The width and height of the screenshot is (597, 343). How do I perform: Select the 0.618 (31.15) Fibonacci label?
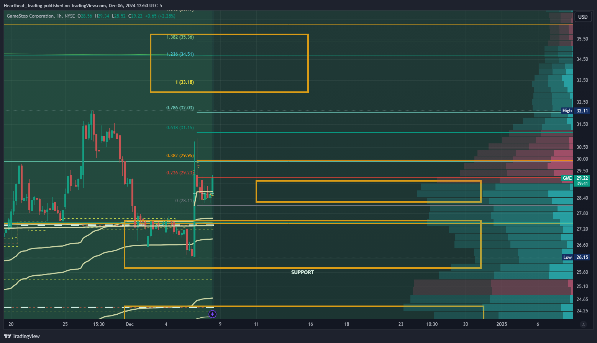coord(180,128)
